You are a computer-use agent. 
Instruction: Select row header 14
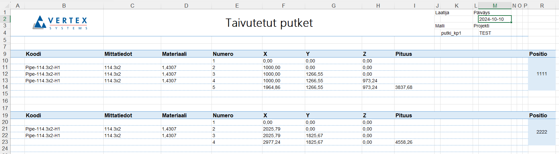(x=5, y=87)
